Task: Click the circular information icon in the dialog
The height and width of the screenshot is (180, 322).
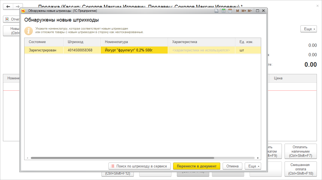Action: pos(29,31)
